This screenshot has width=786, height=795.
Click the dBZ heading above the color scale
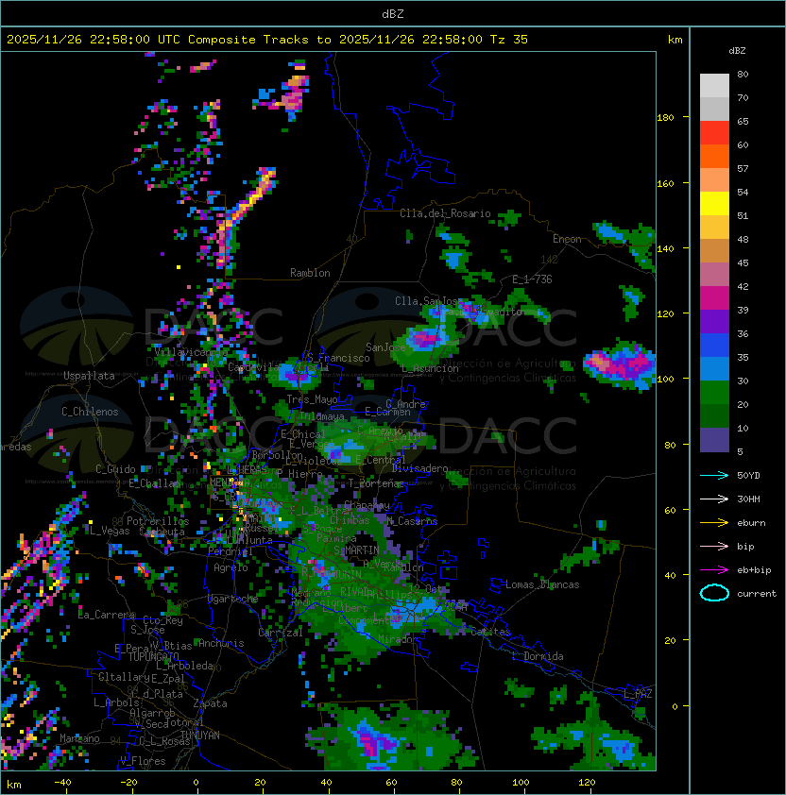point(737,51)
